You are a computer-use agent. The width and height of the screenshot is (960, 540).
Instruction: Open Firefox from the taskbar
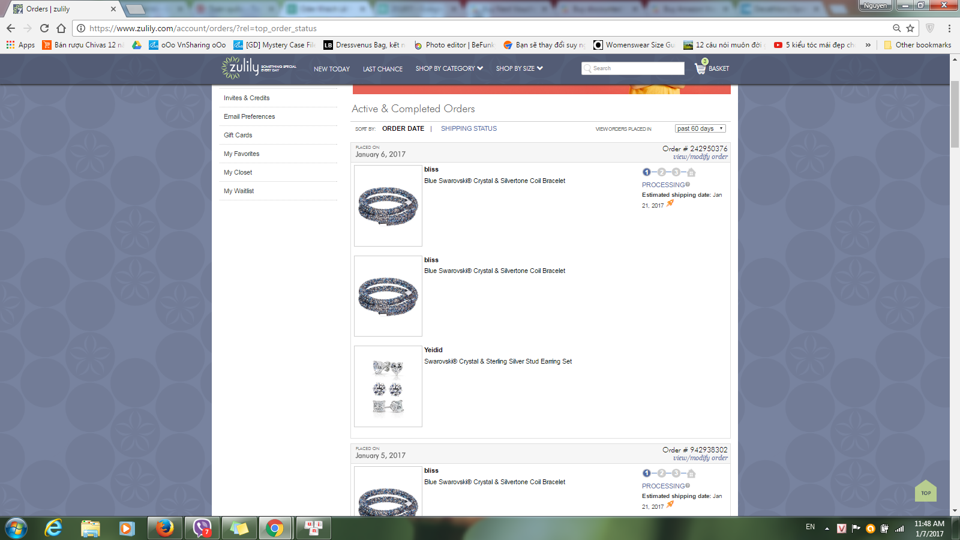click(x=164, y=528)
